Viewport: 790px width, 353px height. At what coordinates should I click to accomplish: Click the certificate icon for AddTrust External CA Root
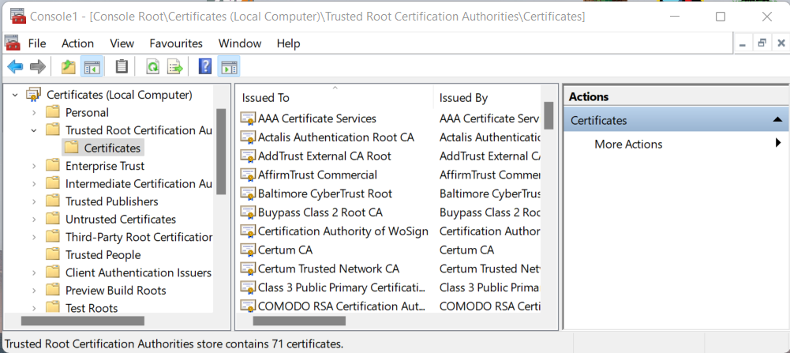click(247, 156)
